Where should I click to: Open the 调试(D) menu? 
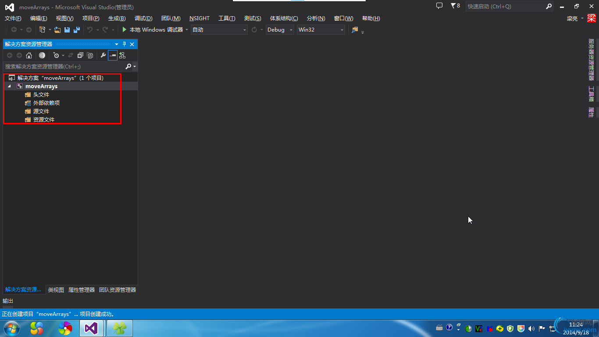pos(143,18)
